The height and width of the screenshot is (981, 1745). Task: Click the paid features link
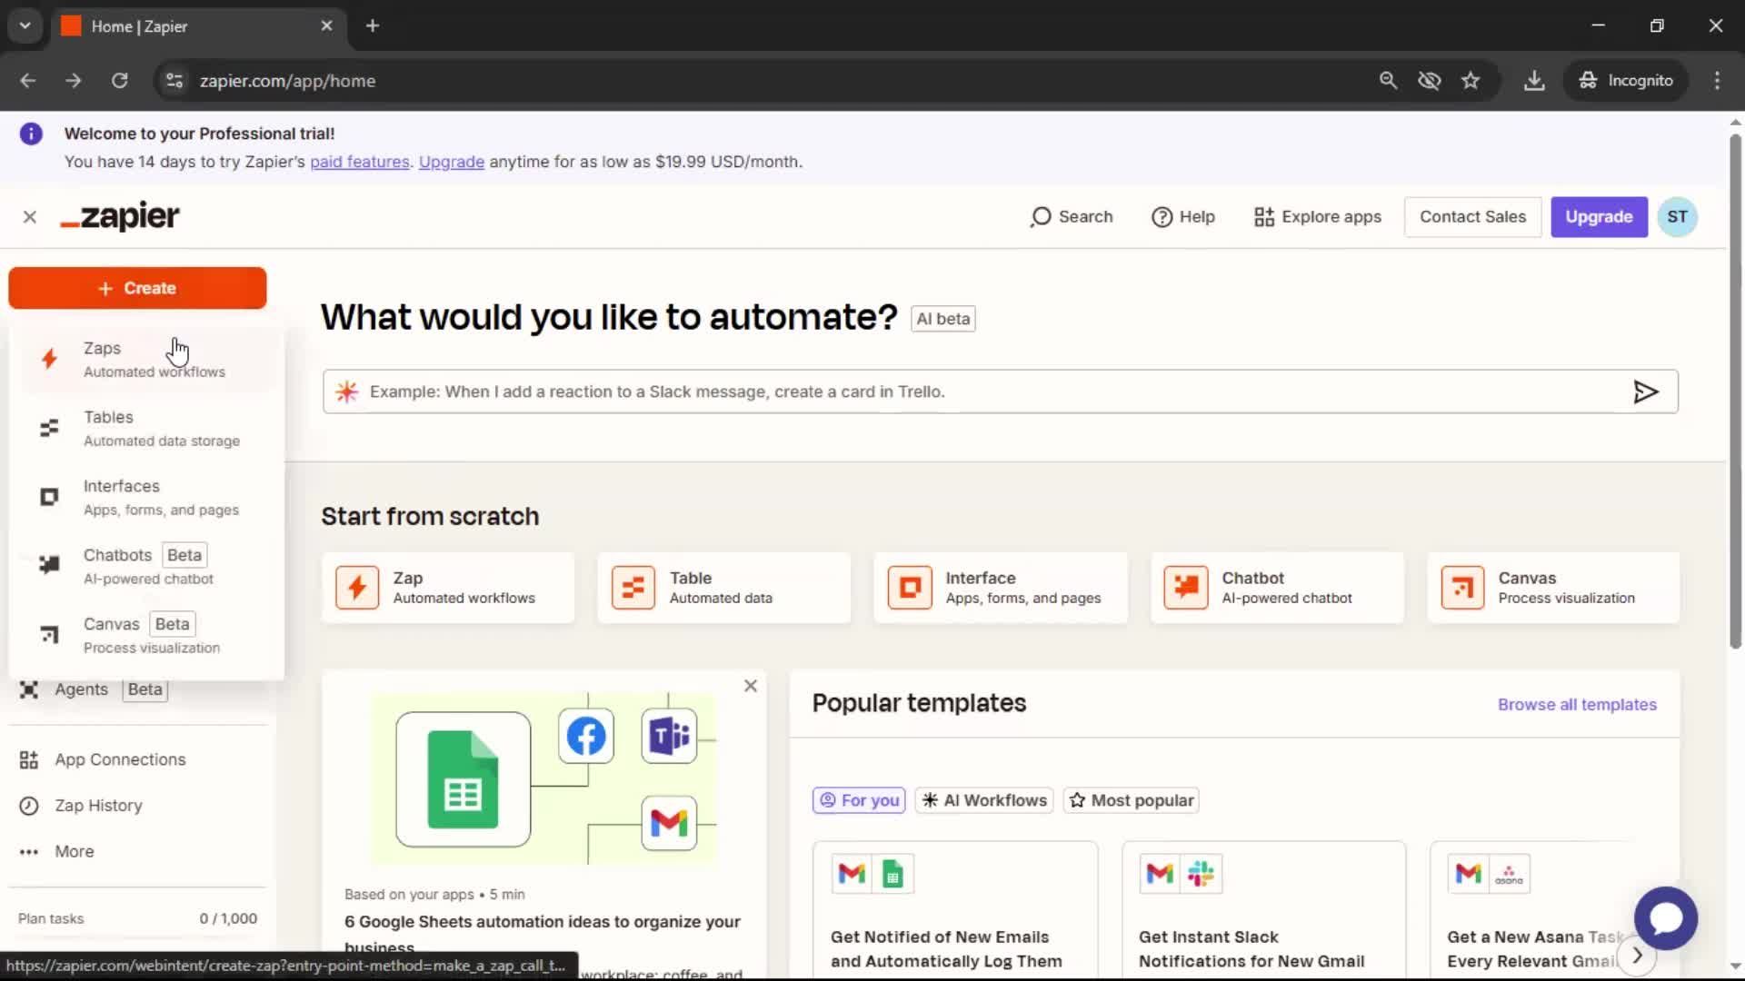360,162
